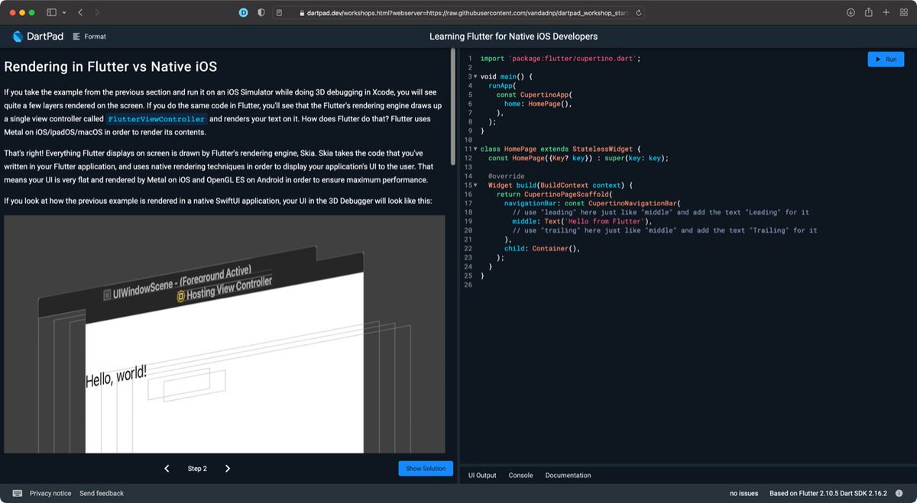Click 'Based on Flutter 2.10.5 Dart SDK 2.16.2' text
Viewport: 917px width, 503px height.
[828, 493]
